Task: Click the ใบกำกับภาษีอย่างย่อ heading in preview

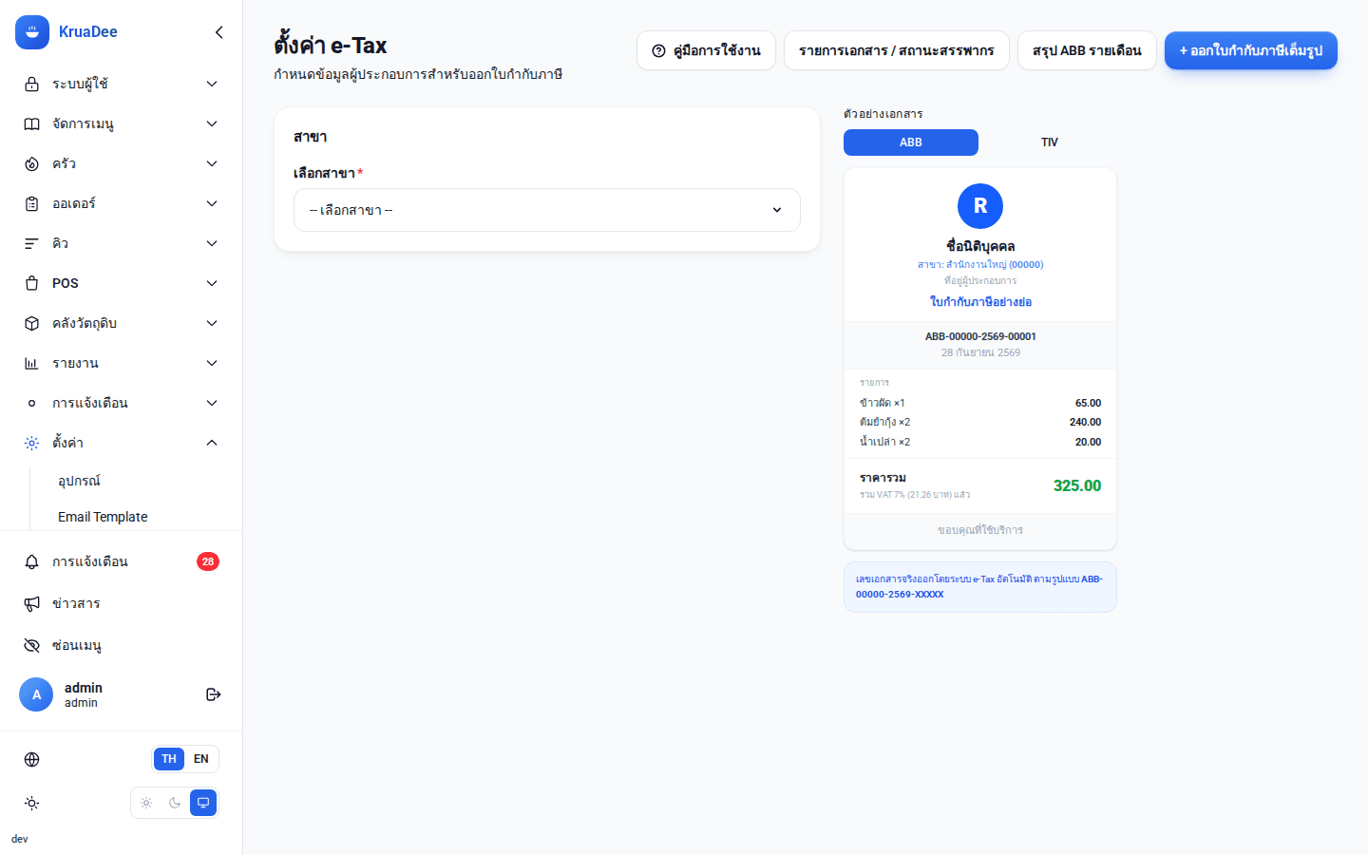Action: [980, 302]
